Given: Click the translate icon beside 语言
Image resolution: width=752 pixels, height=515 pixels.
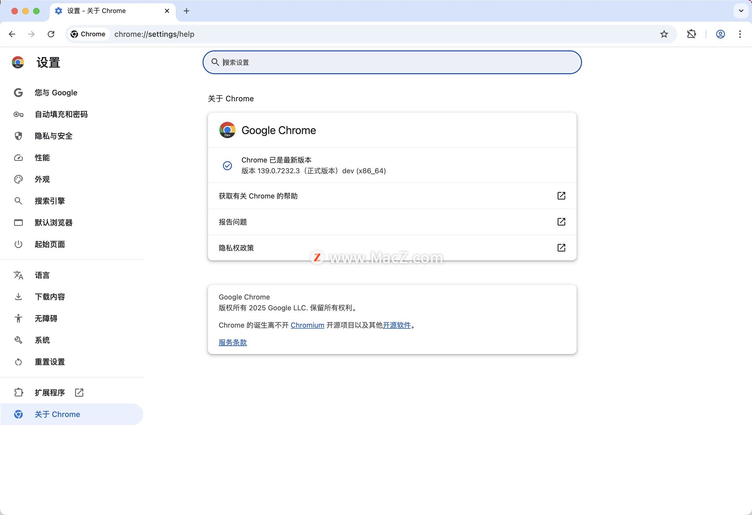Looking at the screenshot, I should pos(18,275).
